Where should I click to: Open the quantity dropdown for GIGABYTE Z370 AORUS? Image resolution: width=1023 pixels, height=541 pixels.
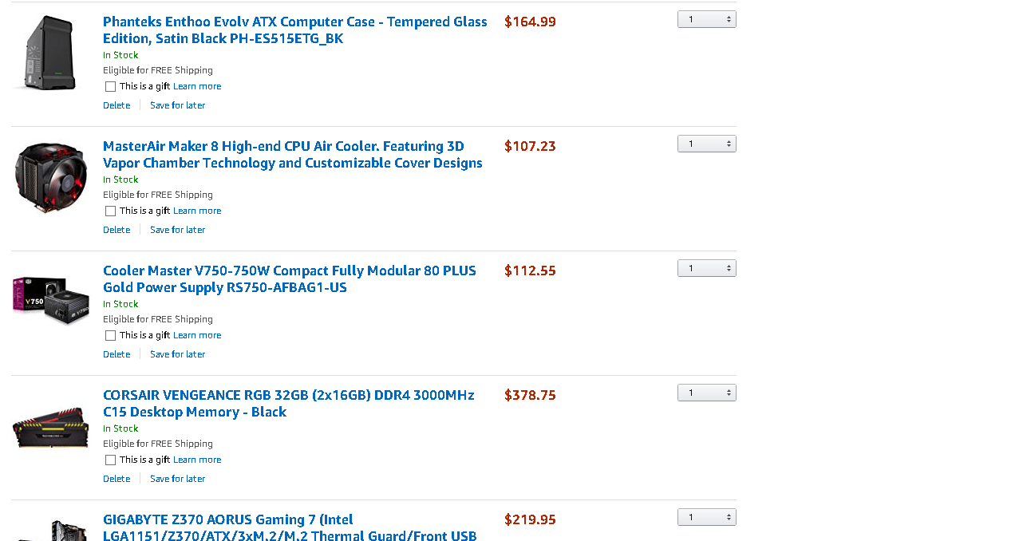pos(706,517)
